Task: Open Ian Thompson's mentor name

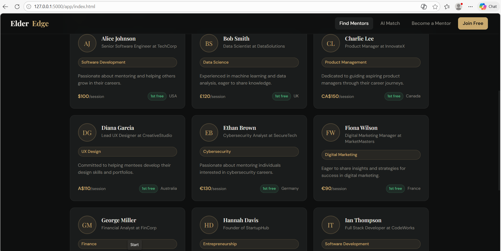Action: click(x=363, y=220)
